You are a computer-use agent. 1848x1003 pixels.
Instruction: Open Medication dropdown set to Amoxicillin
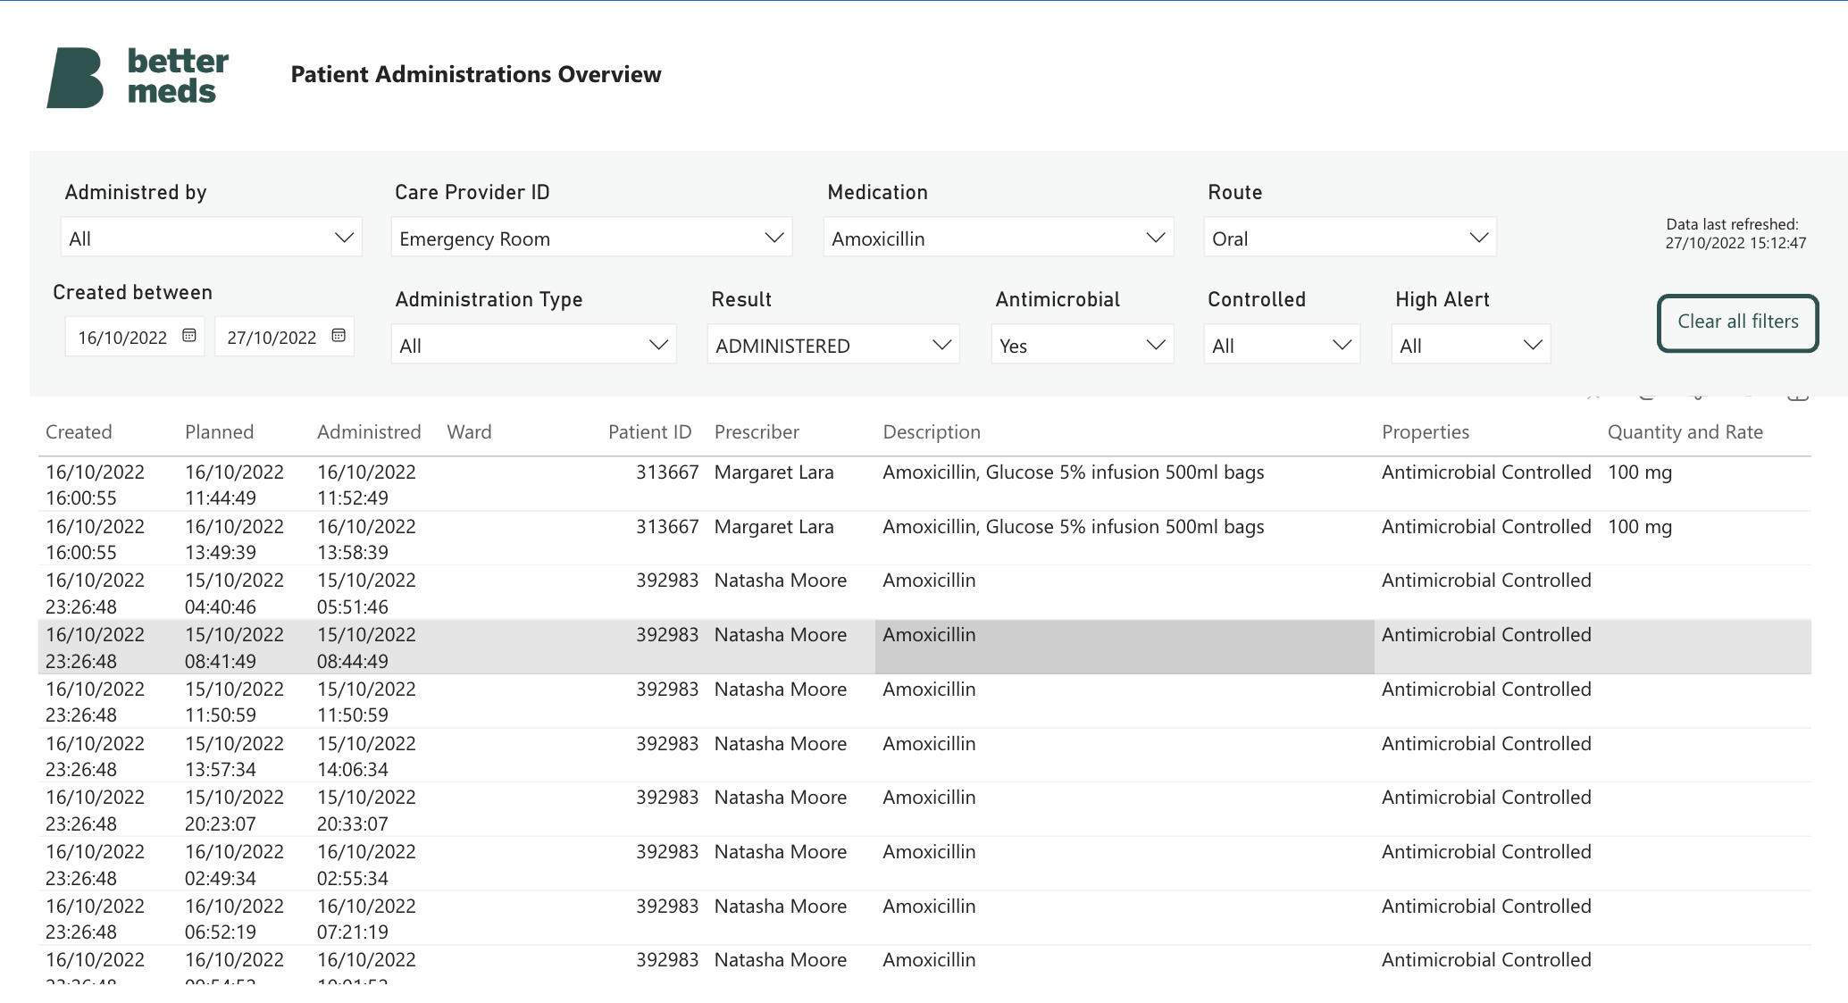[999, 238]
